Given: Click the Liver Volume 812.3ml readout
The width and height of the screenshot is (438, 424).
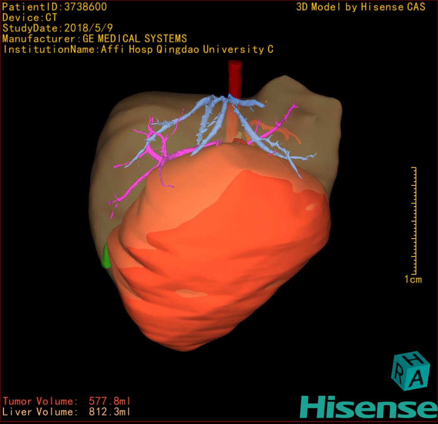Looking at the screenshot, I should pyautogui.click(x=67, y=412).
